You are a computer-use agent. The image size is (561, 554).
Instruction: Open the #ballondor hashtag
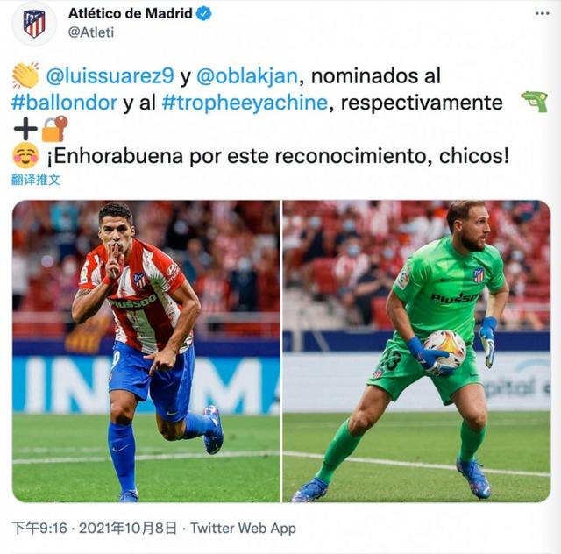click(x=64, y=103)
